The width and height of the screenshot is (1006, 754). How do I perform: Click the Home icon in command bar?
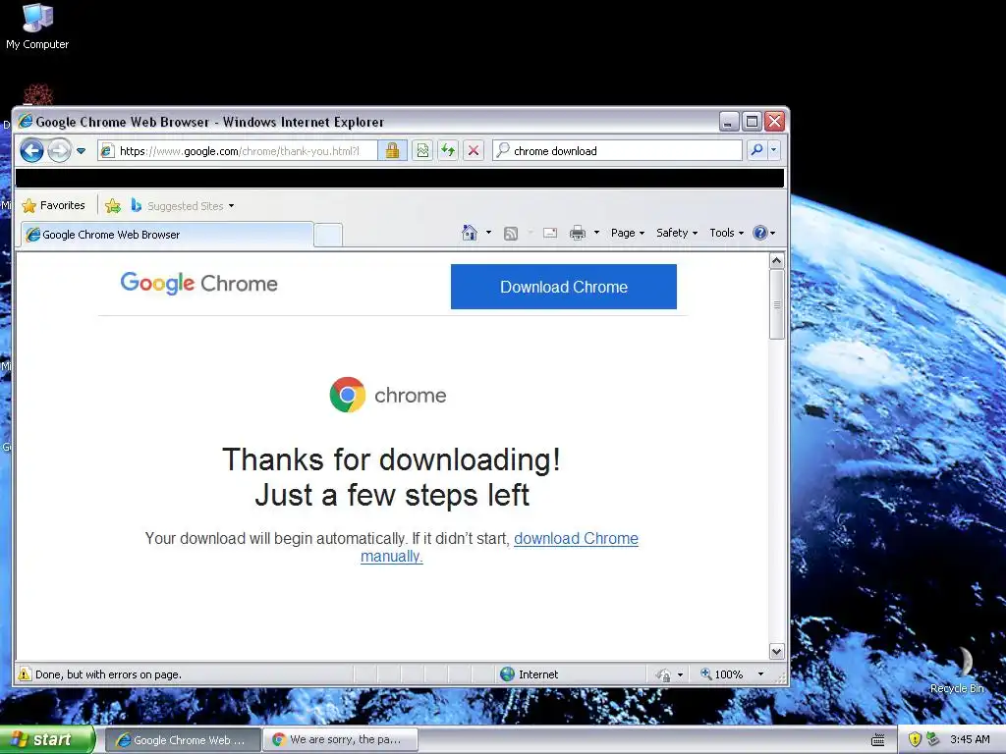point(470,233)
